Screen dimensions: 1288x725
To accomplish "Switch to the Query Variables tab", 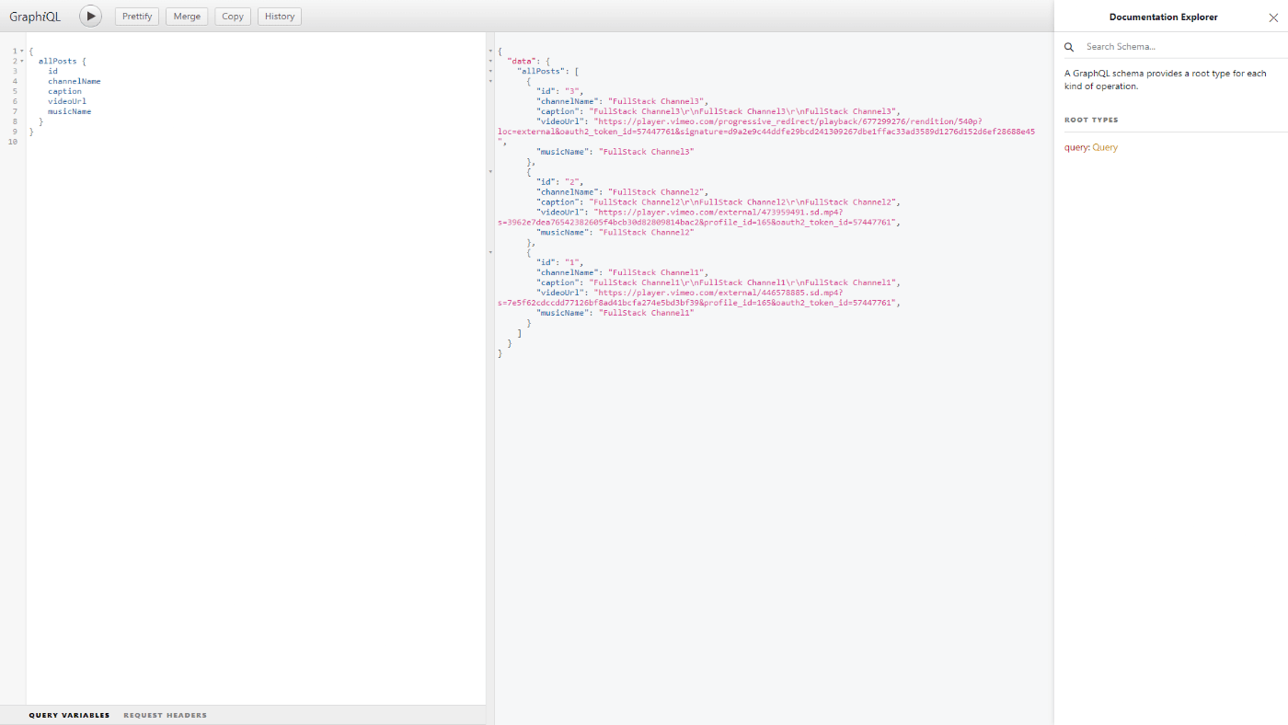I will [69, 715].
